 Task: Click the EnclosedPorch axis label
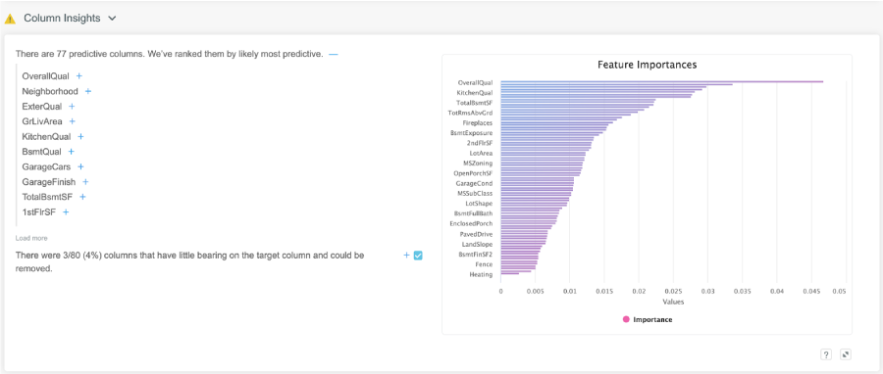[471, 223]
